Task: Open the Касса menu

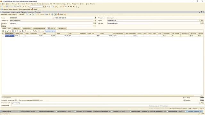Action: click(x=23, y=4)
